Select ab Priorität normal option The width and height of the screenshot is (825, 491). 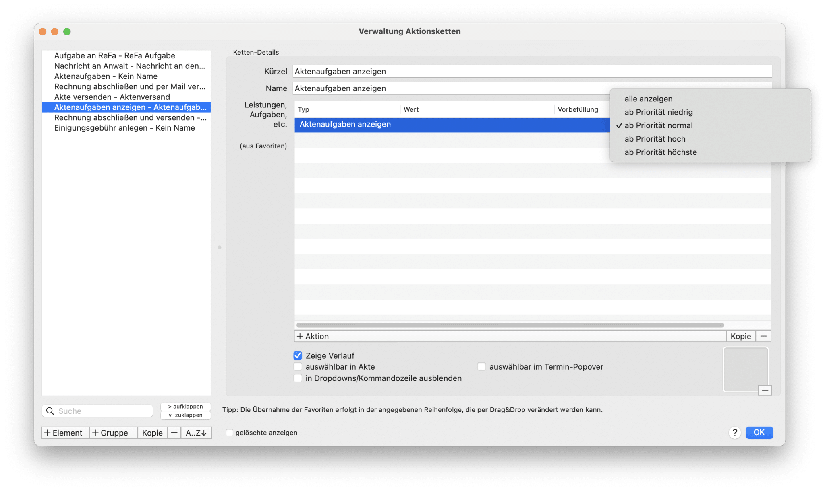710,125
